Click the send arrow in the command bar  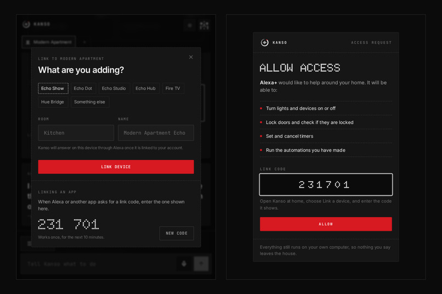point(201,264)
